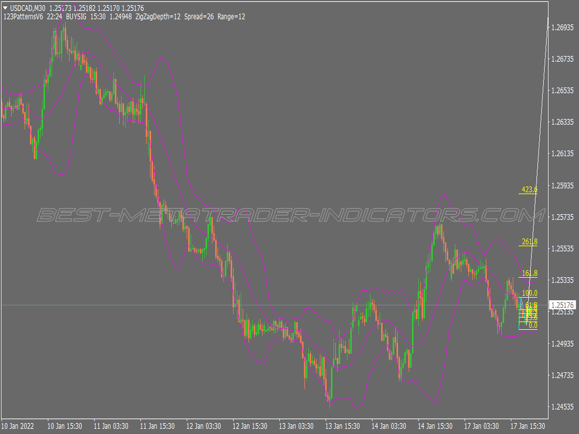
Task: Click the 17 Jan 15:30 time label
Action: click(x=528, y=426)
